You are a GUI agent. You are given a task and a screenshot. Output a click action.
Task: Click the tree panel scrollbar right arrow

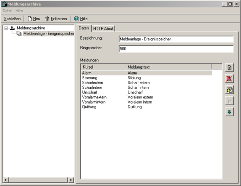(x=71, y=180)
